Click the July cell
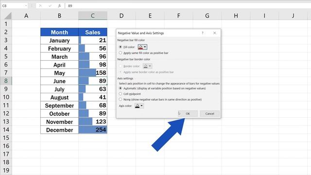 coord(59,89)
